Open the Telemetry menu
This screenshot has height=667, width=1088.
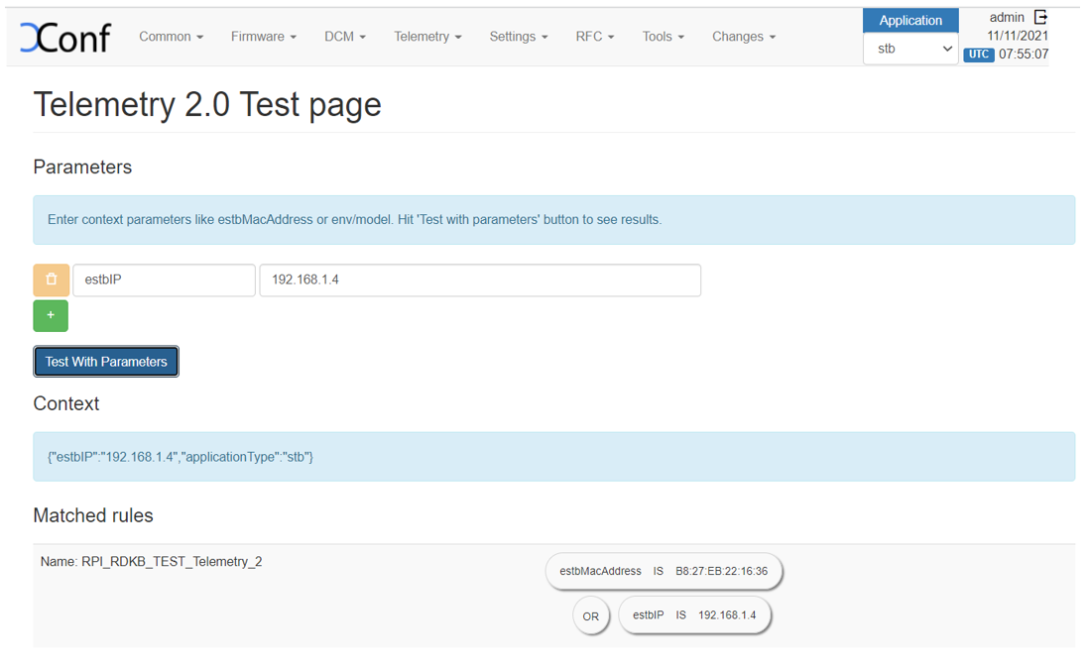point(427,37)
